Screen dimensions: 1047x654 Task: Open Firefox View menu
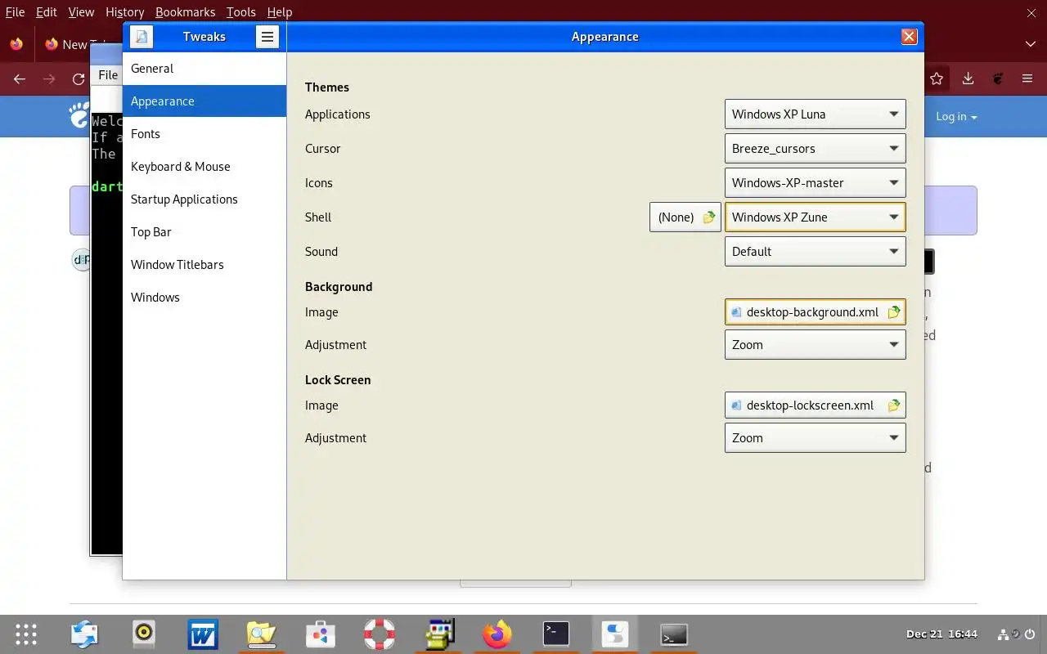point(81,12)
